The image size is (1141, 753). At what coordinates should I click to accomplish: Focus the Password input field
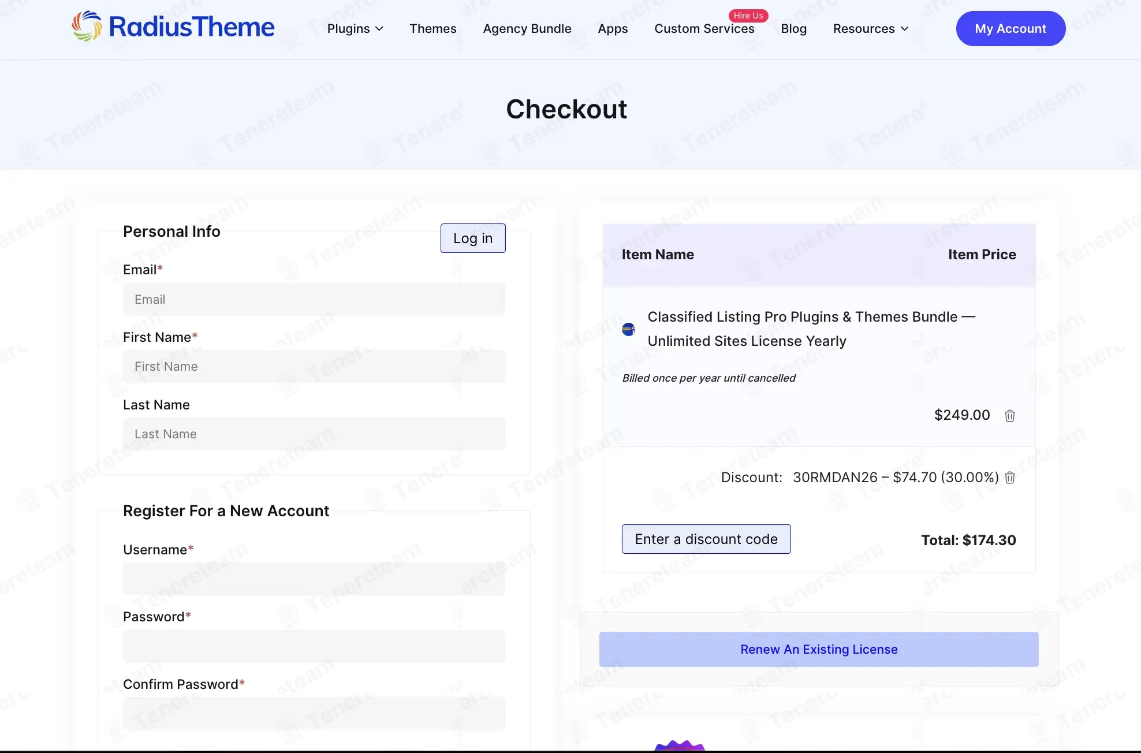pos(314,646)
